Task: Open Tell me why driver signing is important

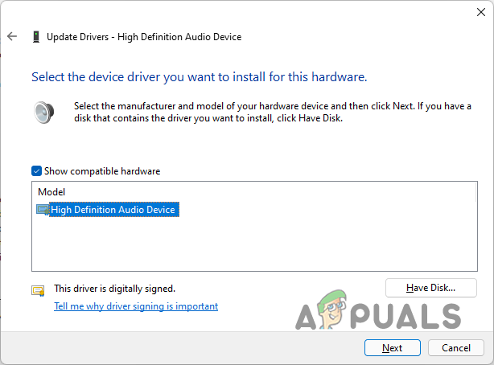Action: [x=135, y=306]
